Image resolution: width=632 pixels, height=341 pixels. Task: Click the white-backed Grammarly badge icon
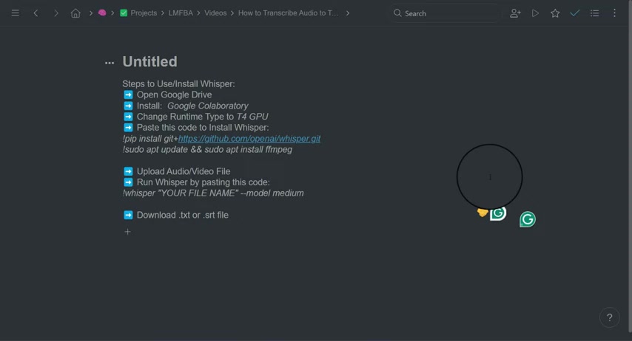498,213
